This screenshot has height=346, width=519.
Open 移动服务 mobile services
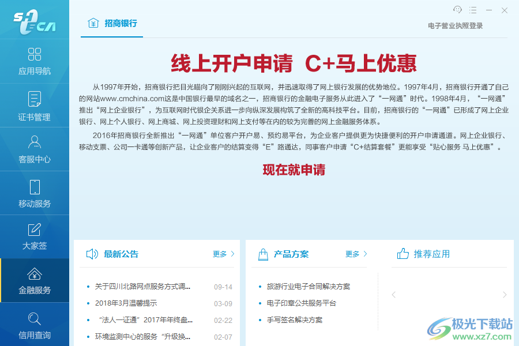35,193
